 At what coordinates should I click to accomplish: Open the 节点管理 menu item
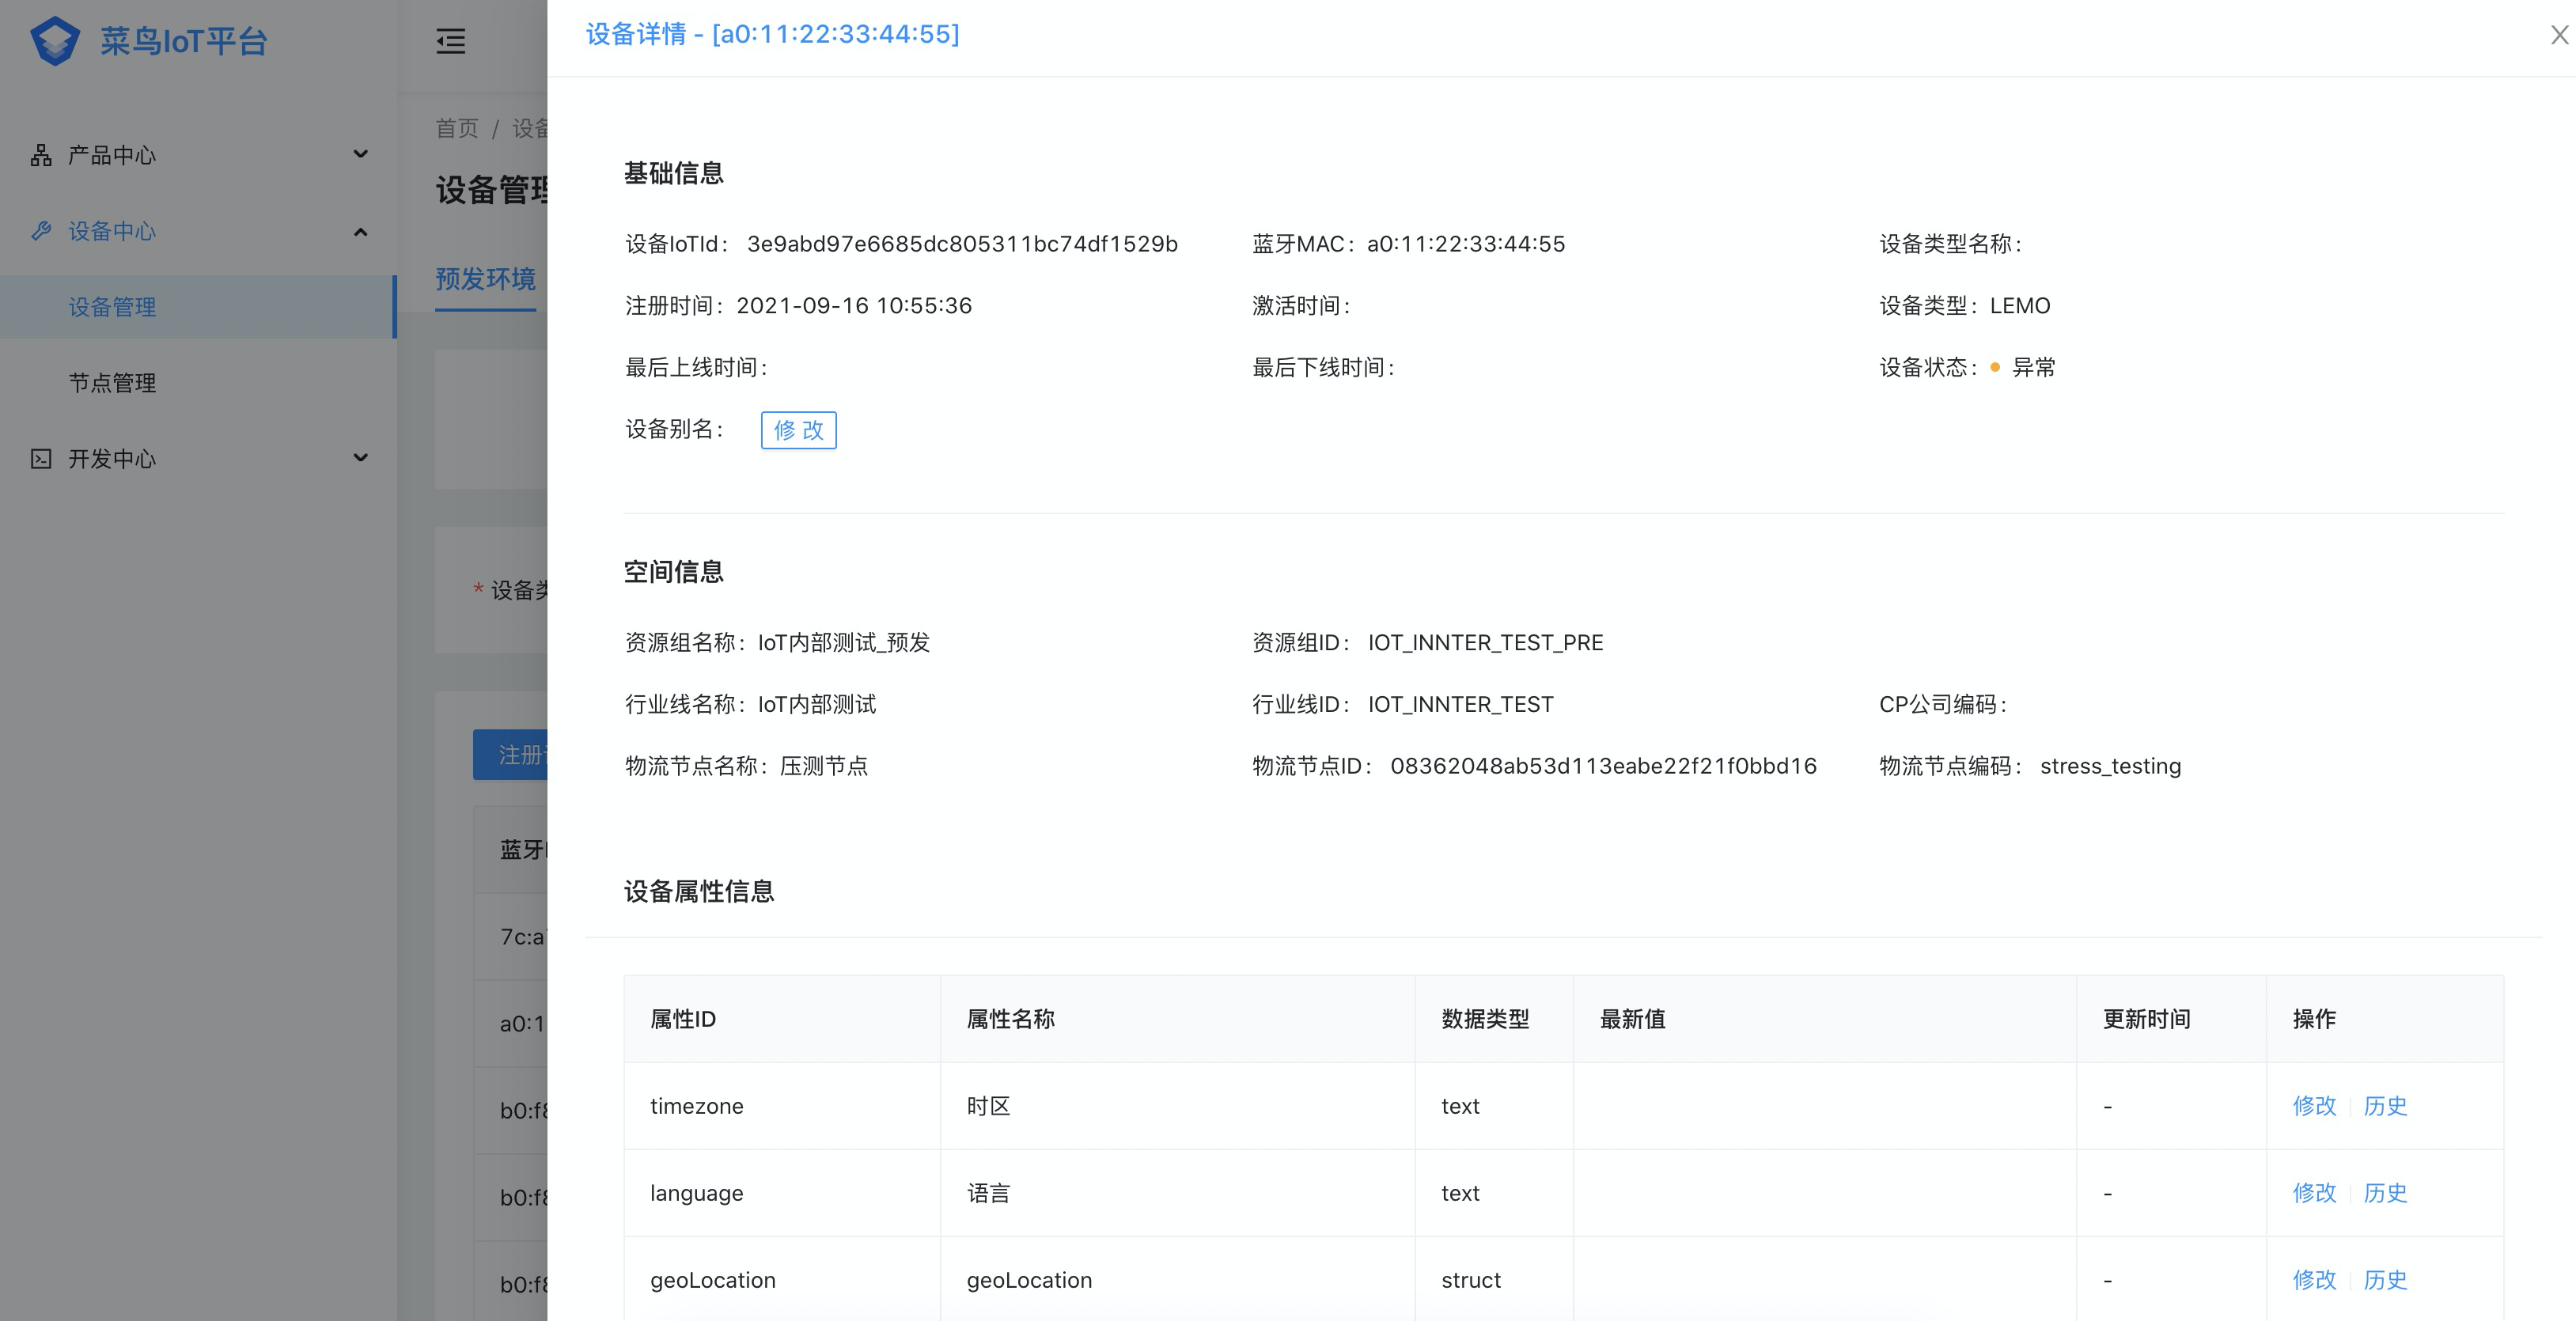112,383
